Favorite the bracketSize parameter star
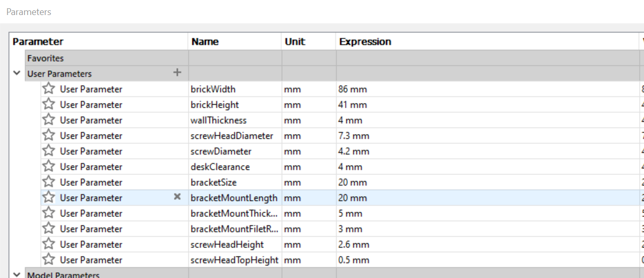 click(49, 182)
